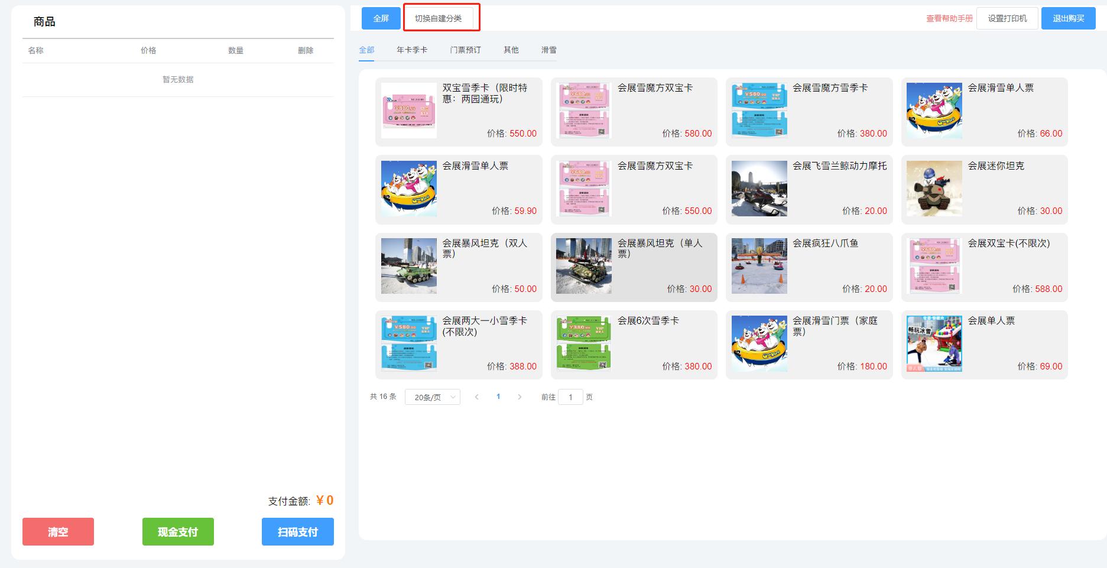Click the 会展疯狂八爪鱼 product picture
Viewport: 1107px width, 568px height.
point(759,266)
